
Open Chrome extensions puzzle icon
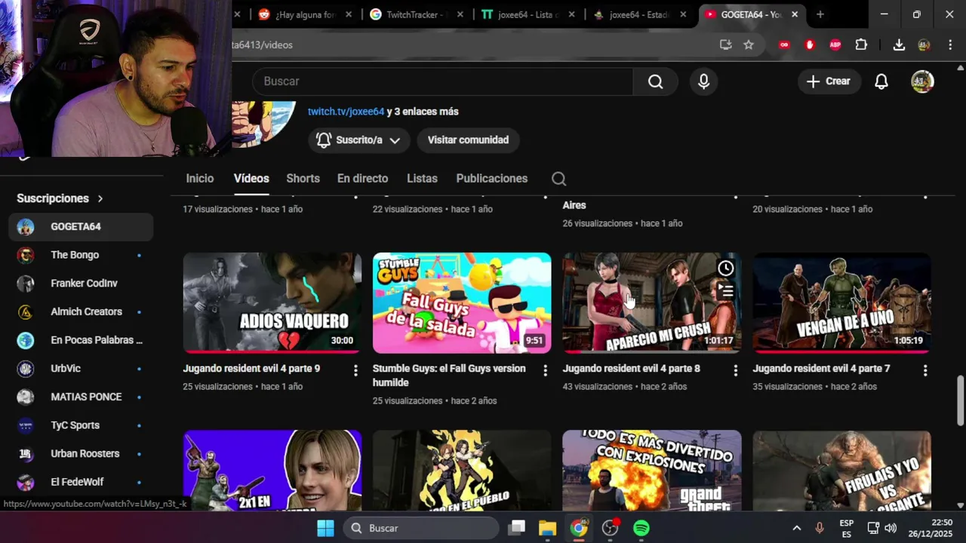pyautogui.click(x=861, y=45)
